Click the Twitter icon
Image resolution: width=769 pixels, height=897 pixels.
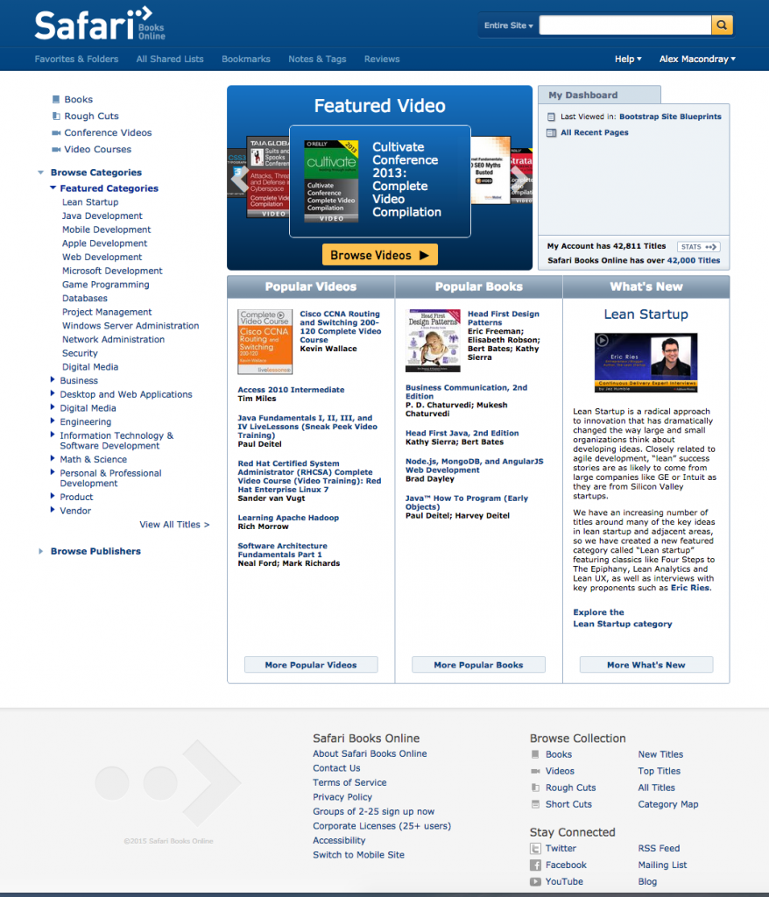(x=535, y=848)
